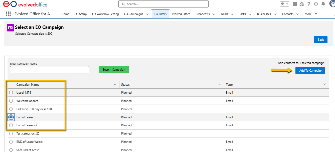
Task: Select Sam End of Lease radio button
Action: (11, 150)
